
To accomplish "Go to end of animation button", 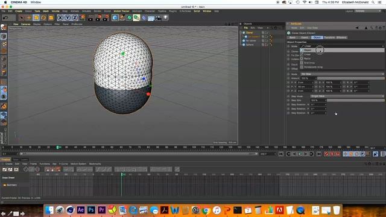I will tap(319, 154).
